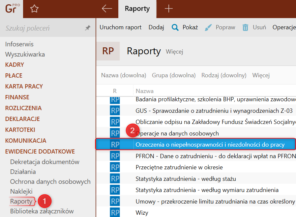Viewport: 296px width, 217px height.
Task: Collapse the EWIDENCJE DODATKOWE section
Action: 40,152
